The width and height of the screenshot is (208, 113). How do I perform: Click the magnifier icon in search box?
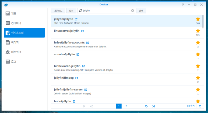pos(80,10)
